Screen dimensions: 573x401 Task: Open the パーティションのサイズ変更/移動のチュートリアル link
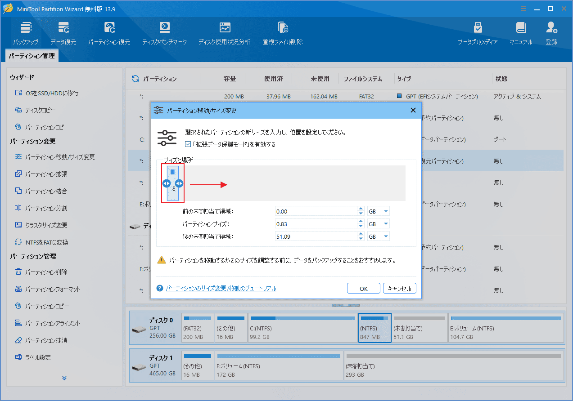221,288
